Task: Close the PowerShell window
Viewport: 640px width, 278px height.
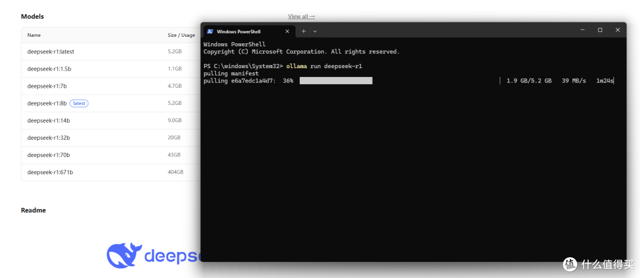Action: (x=617, y=30)
